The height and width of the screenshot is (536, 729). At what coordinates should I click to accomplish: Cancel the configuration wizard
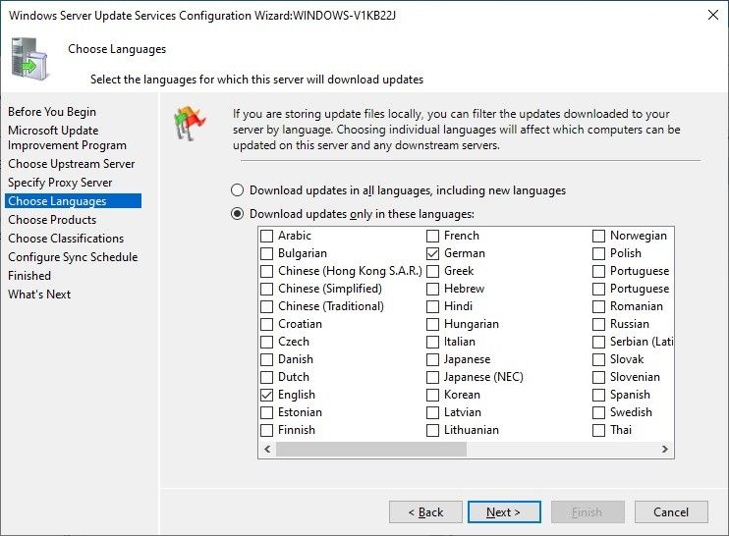click(x=671, y=511)
